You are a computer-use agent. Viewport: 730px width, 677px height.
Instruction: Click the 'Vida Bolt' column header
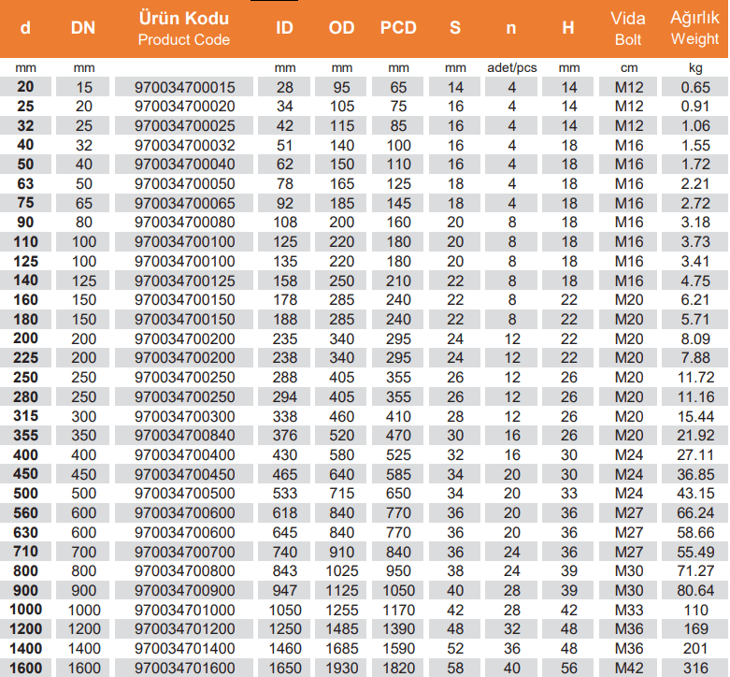point(628,28)
